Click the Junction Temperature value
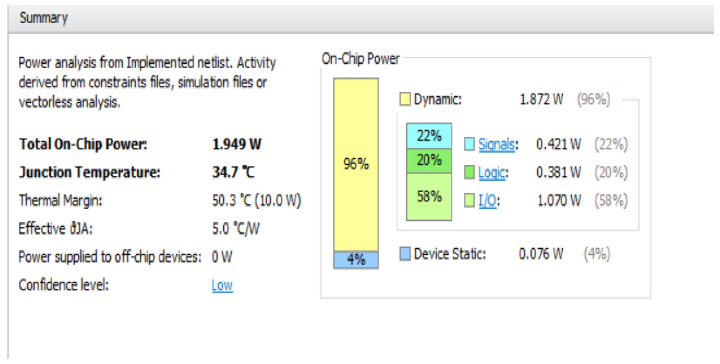 click(233, 173)
